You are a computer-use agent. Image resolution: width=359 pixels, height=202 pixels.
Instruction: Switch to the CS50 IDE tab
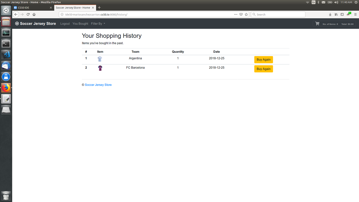(x=33, y=8)
